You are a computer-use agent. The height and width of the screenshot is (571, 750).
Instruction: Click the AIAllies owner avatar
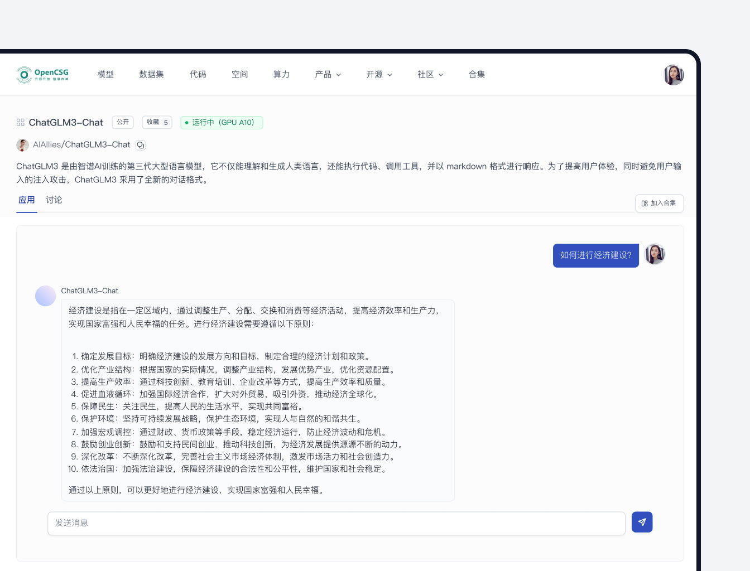coord(22,145)
